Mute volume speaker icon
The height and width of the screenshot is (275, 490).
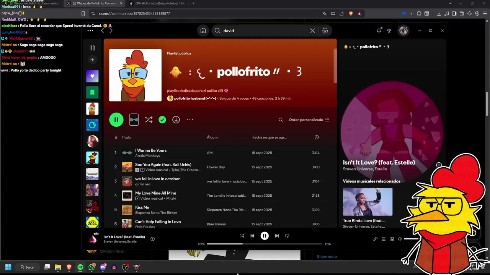400,239
